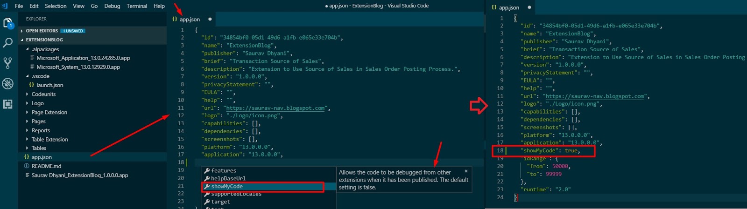This screenshot has width=747, height=209.
Task: Follow blogspot URL link in left editor
Action: (275, 108)
